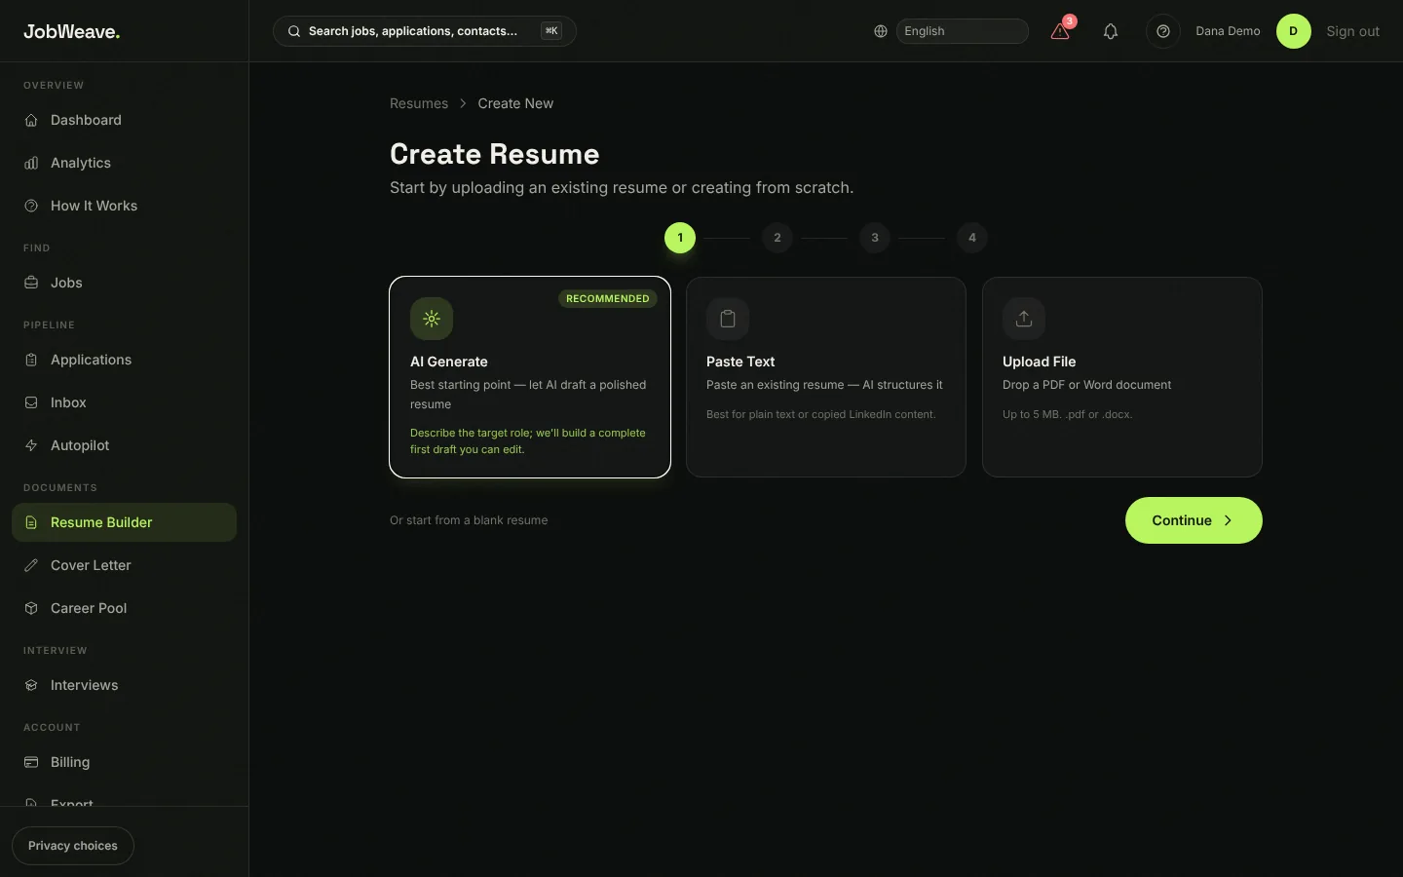This screenshot has height=877, width=1403.
Task: Jump to step 2 in the stepper
Action: pyautogui.click(x=777, y=238)
